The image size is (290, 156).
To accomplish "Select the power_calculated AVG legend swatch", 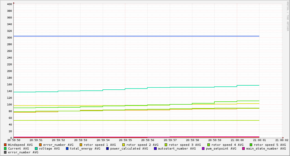I will point(108,149).
